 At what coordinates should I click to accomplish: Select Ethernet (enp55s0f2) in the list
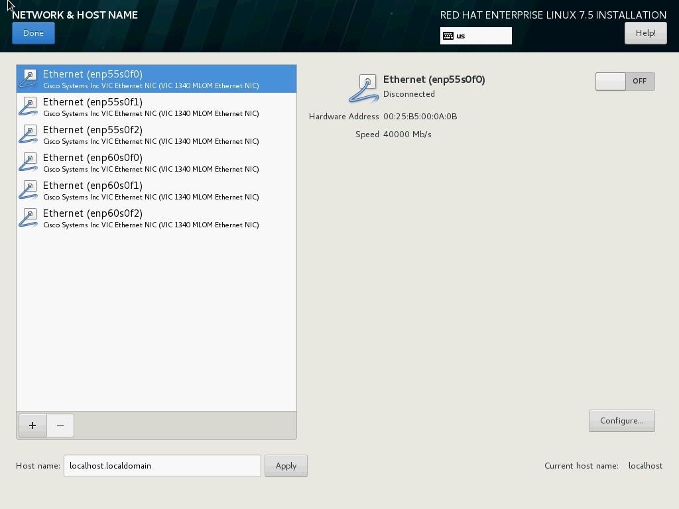point(156,135)
